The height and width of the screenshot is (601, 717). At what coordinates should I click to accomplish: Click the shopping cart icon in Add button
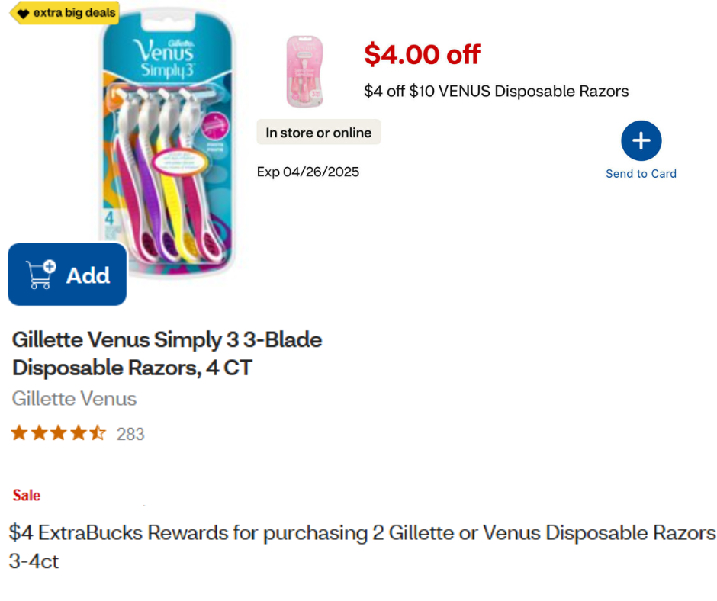(x=41, y=275)
